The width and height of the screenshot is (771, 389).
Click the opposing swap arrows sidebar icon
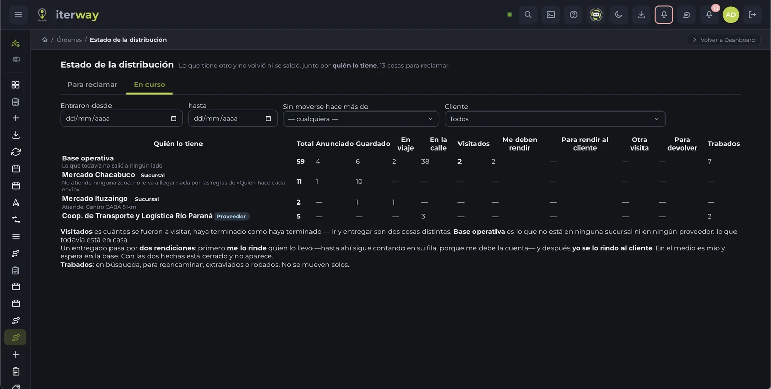click(16, 219)
